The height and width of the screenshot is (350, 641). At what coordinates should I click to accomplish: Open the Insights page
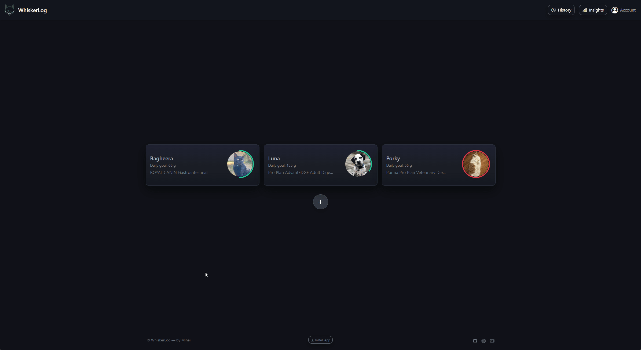tap(593, 10)
